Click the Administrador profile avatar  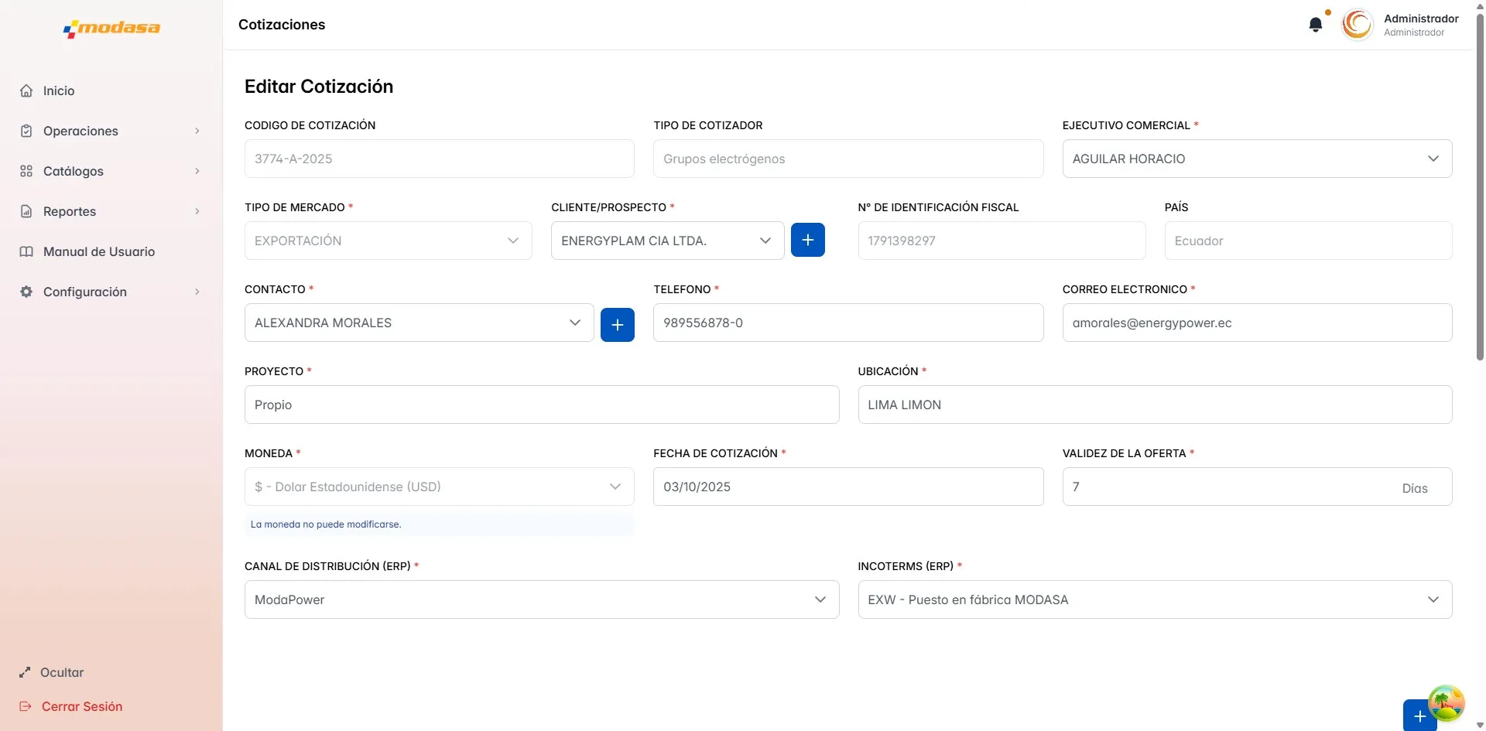[x=1357, y=25]
